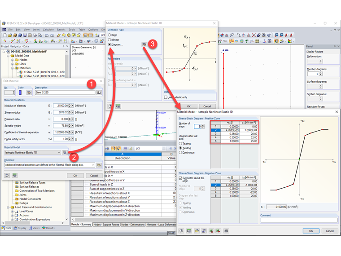Open the Calculate menu

tap(48, 30)
